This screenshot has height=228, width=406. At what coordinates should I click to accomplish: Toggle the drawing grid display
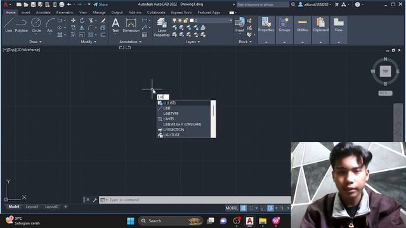pos(244,208)
